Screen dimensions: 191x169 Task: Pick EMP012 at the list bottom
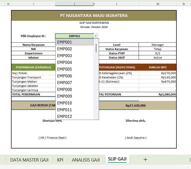click(74, 116)
